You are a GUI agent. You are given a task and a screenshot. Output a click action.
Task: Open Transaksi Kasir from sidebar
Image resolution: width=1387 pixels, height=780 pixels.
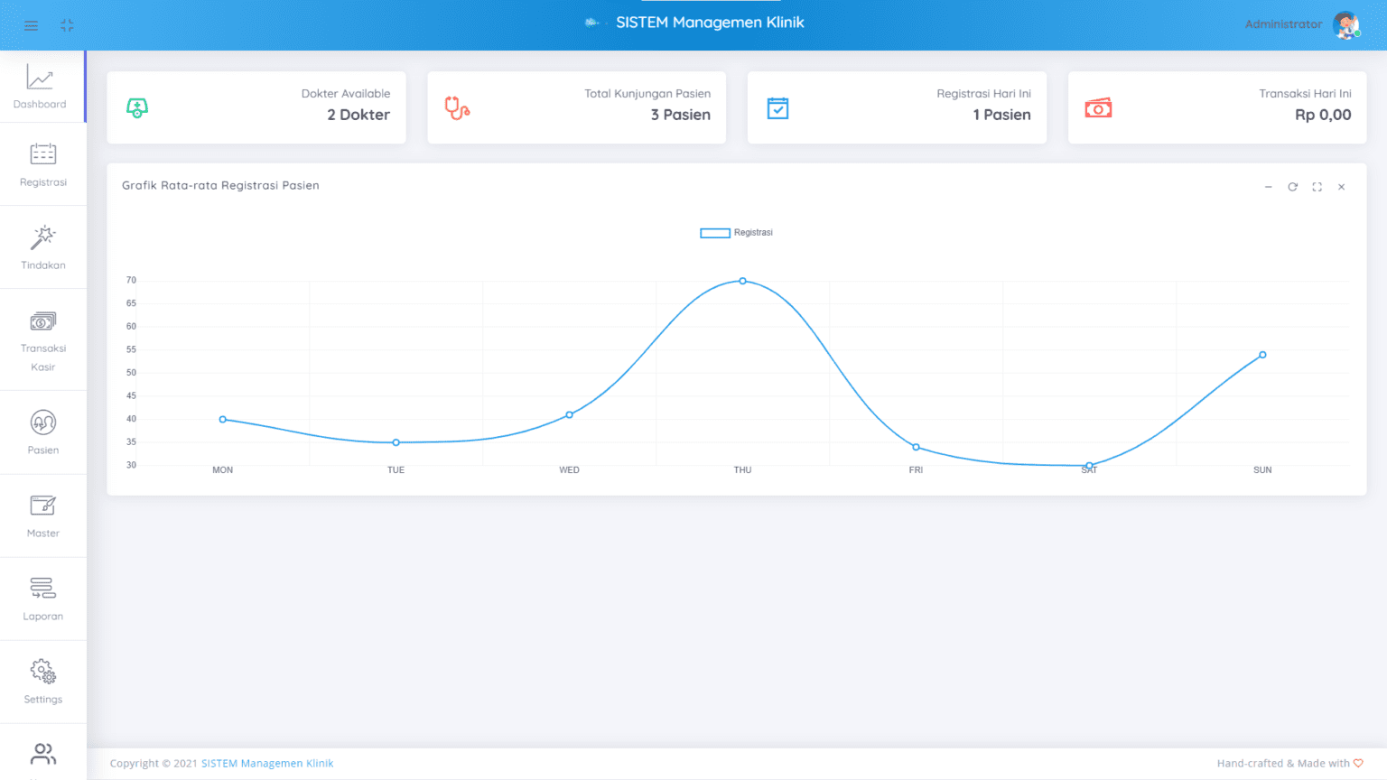click(42, 339)
